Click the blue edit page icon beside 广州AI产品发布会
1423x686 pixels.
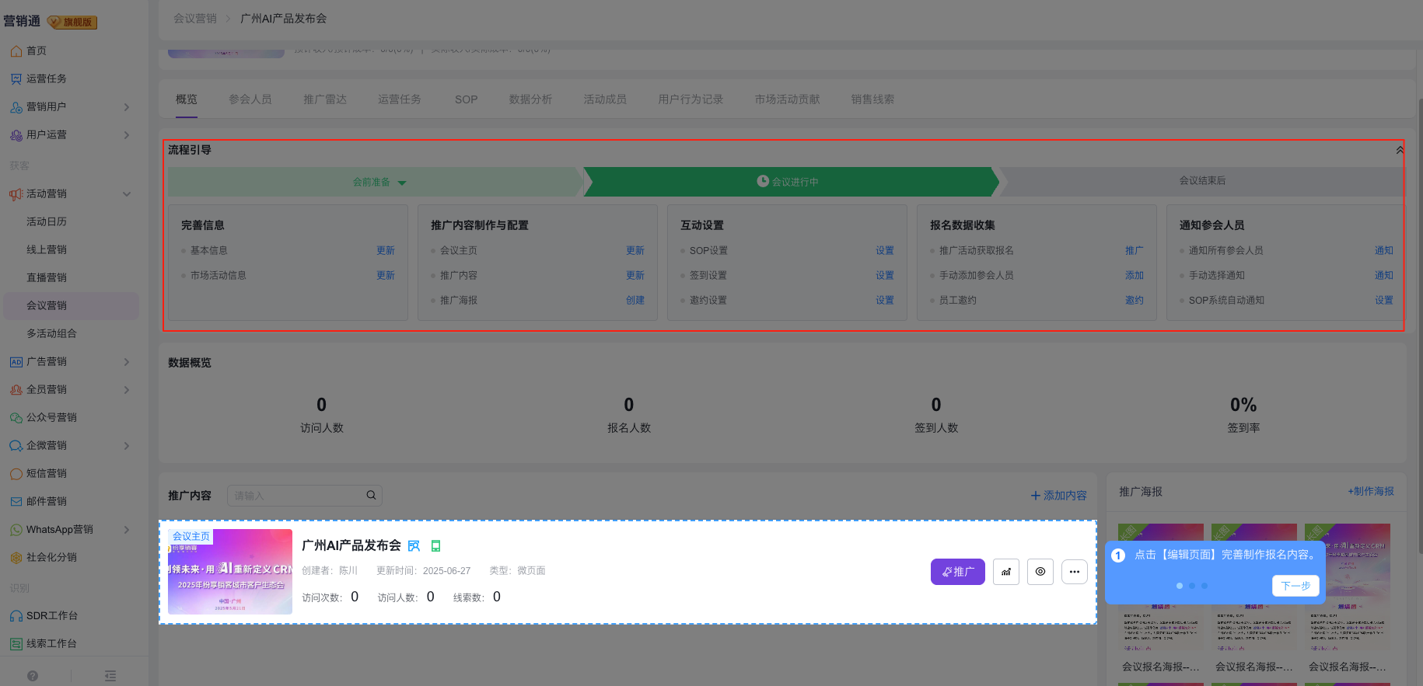click(414, 546)
